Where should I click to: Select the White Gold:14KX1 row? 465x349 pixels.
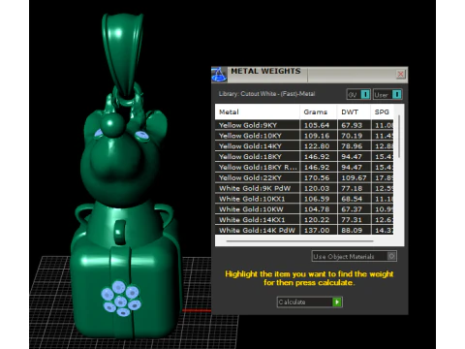304,220
